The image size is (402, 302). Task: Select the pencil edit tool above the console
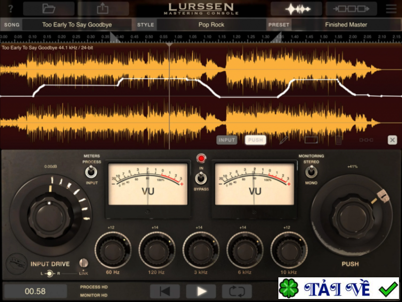(x=283, y=140)
